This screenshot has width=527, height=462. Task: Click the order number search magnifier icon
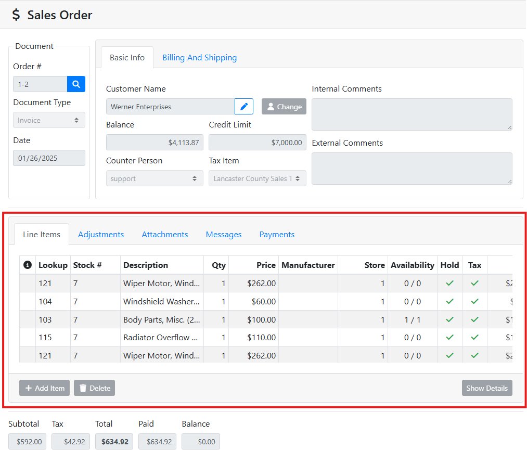coord(76,84)
